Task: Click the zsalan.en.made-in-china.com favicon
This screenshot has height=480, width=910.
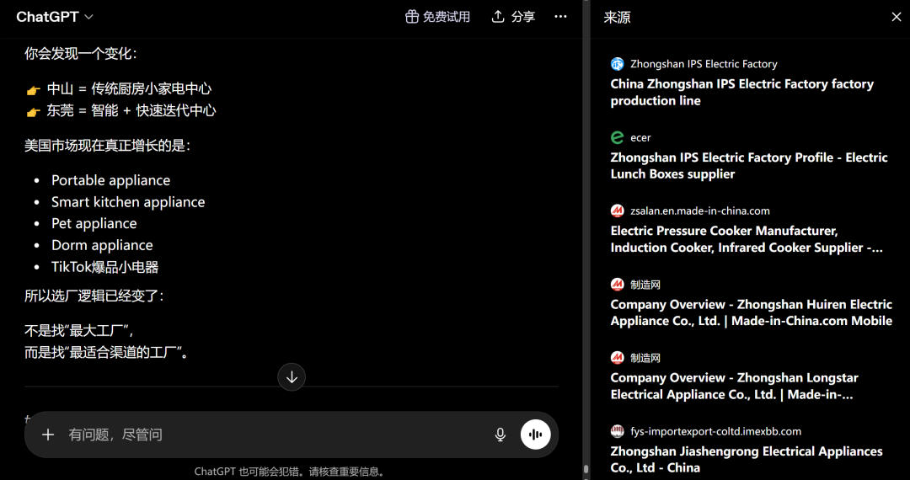Action: [x=617, y=211]
